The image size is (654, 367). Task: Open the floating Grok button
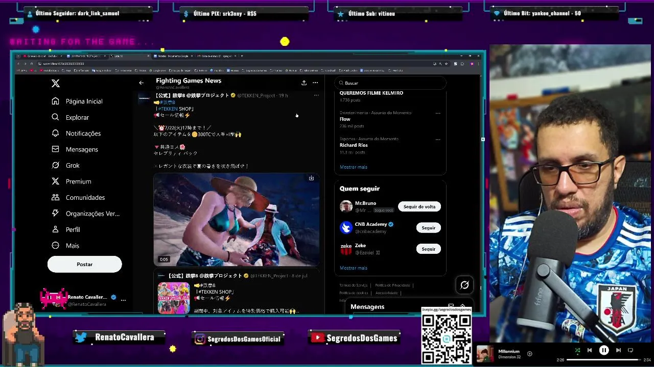[x=464, y=285]
